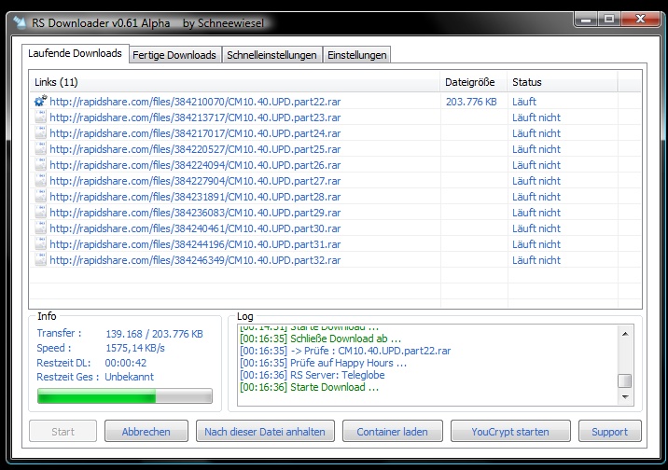Select the CM10.40.UPD.part29.rar link row
Screen dimensions: 668x470
[335, 213]
